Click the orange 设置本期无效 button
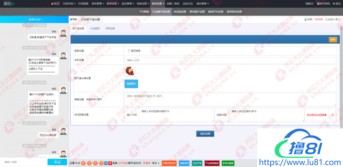343x167 pixels. tap(169, 163)
